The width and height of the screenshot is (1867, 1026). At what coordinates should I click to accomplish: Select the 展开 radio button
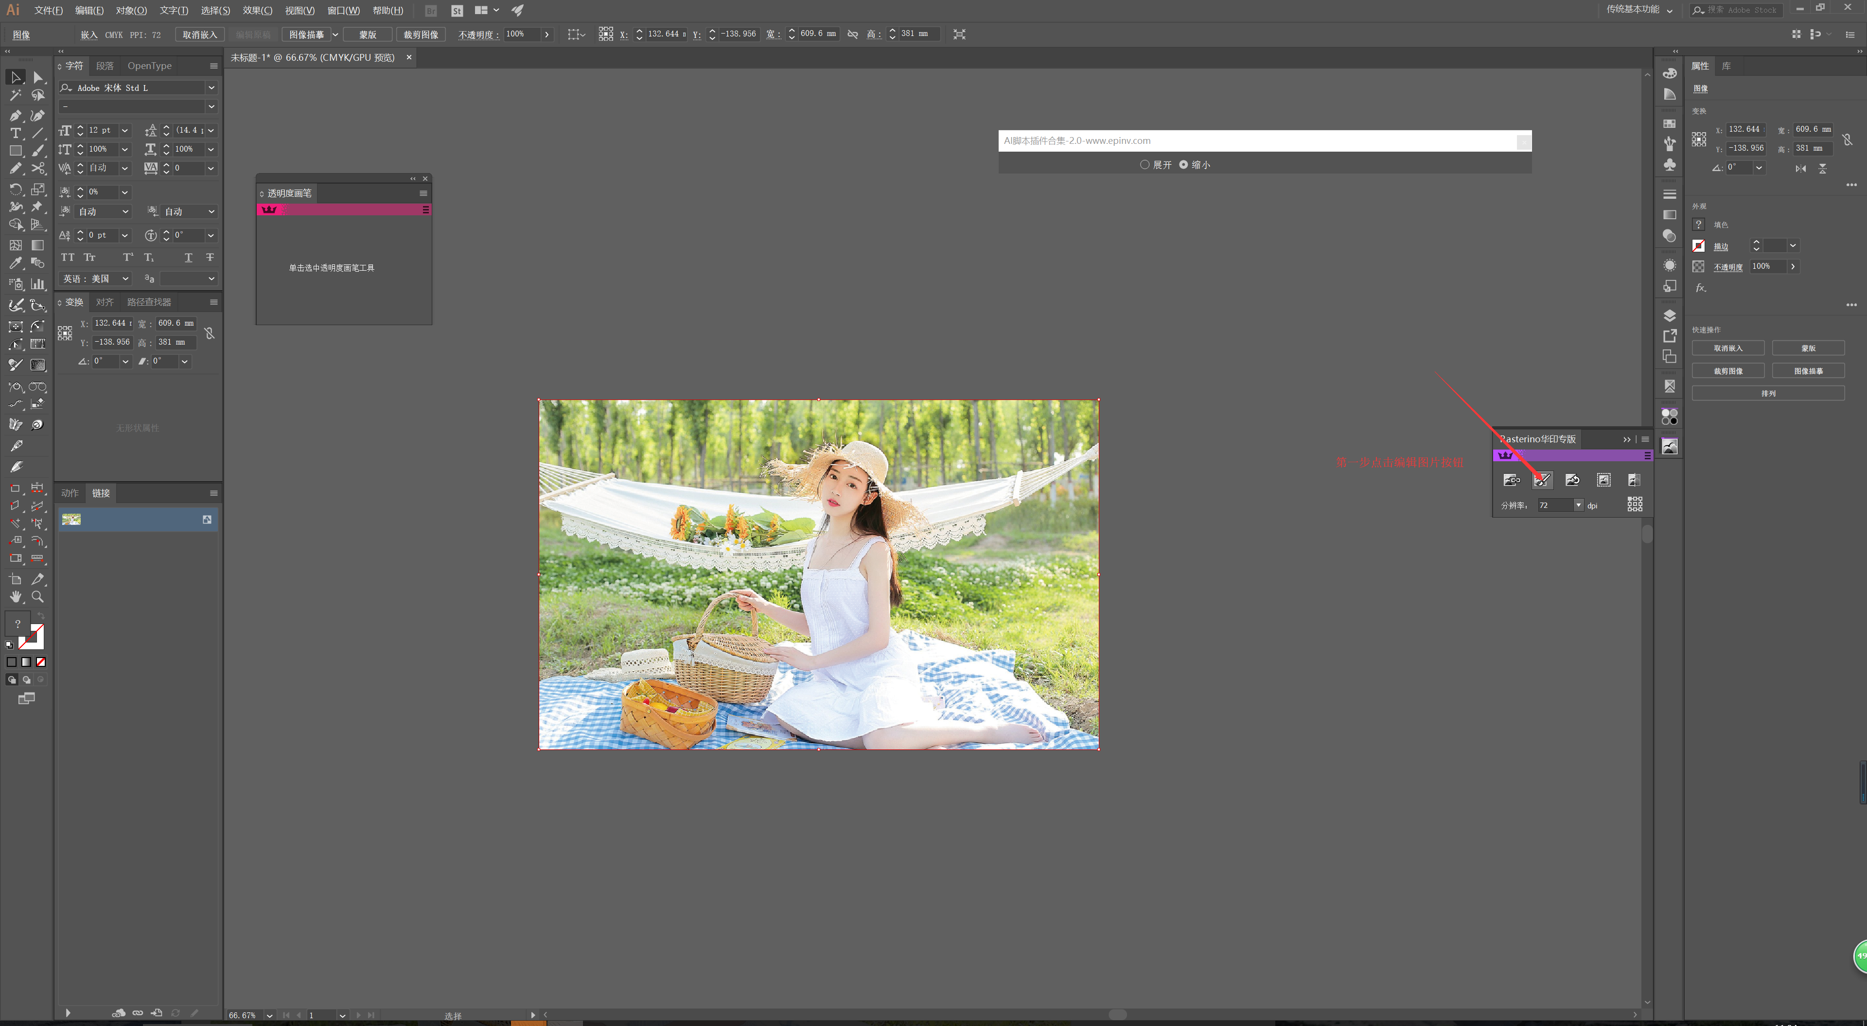[x=1145, y=164]
